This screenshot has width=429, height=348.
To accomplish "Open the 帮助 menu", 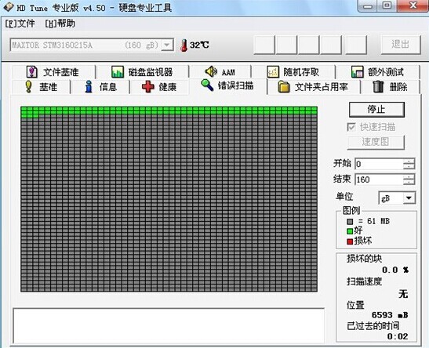I will click(x=60, y=24).
